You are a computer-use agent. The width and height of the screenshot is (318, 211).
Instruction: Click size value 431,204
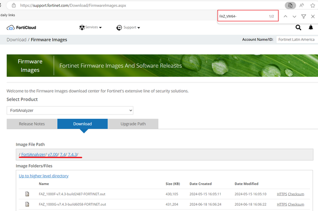point(172,204)
